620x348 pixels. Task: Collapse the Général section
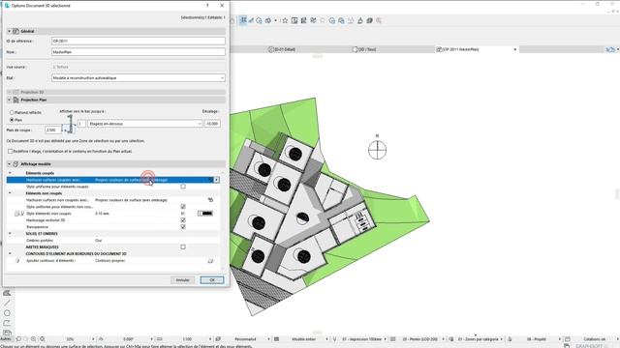click(x=10, y=31)
